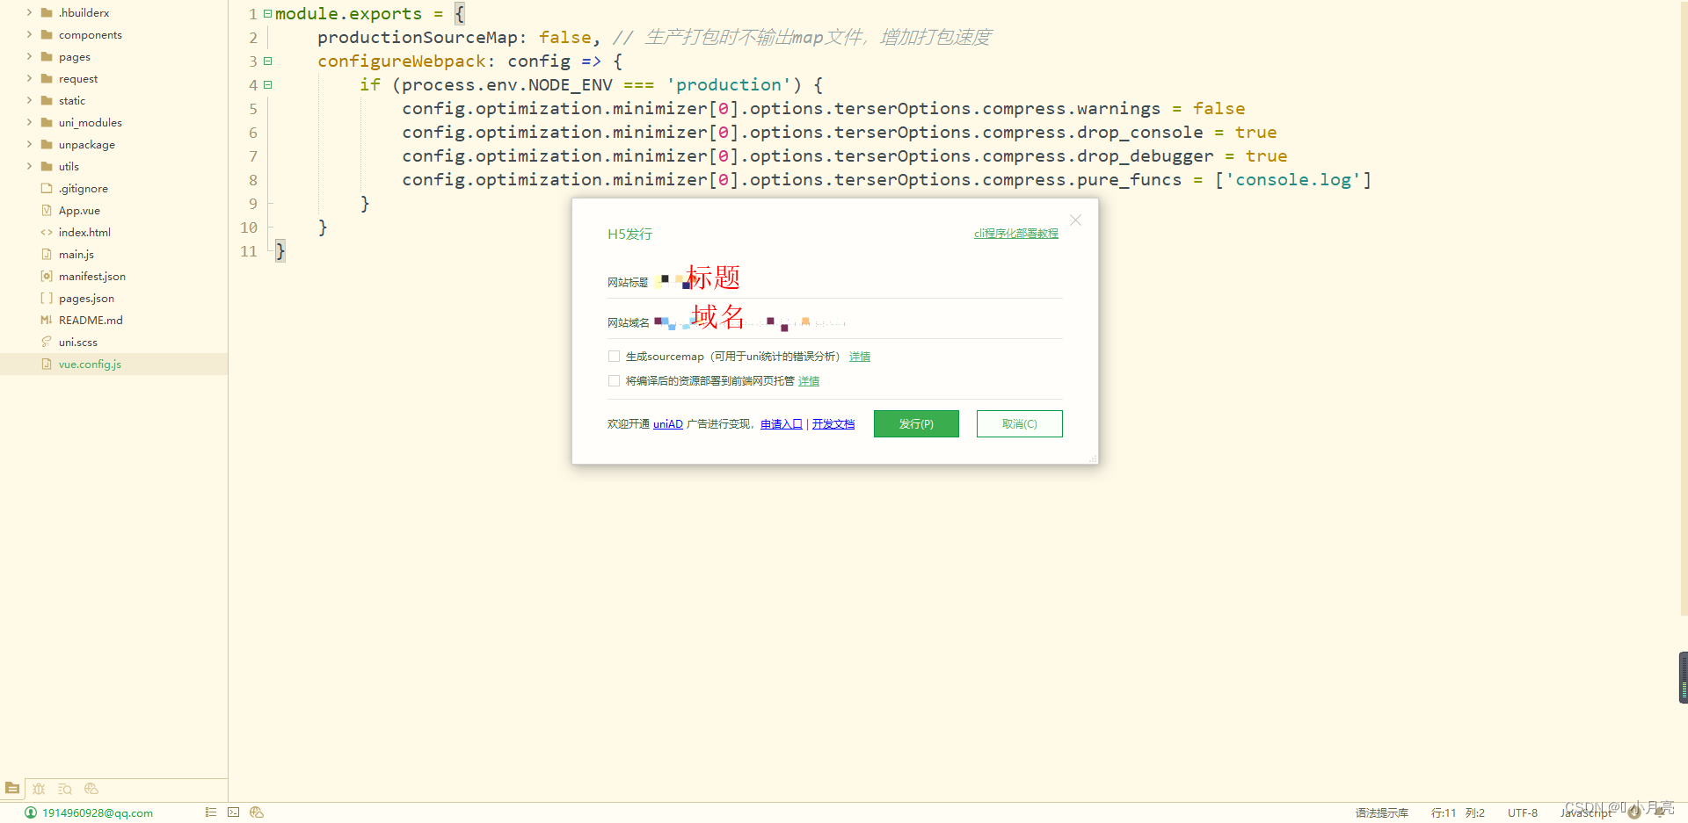This screenshot has width=1688, height=823.
Task: Expand the static folder arrow
Action: pos(29,100)
